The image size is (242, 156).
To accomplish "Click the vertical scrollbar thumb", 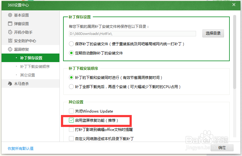I will pyautogui.click(x=235, y=52).
